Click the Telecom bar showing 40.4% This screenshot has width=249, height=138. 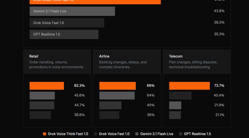click(x=180, y=96)
